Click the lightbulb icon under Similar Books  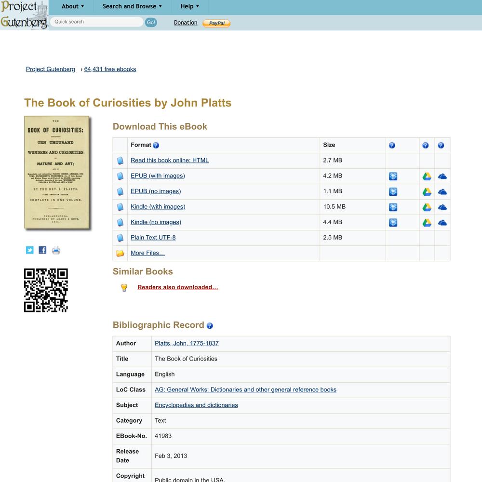(124, 287)
